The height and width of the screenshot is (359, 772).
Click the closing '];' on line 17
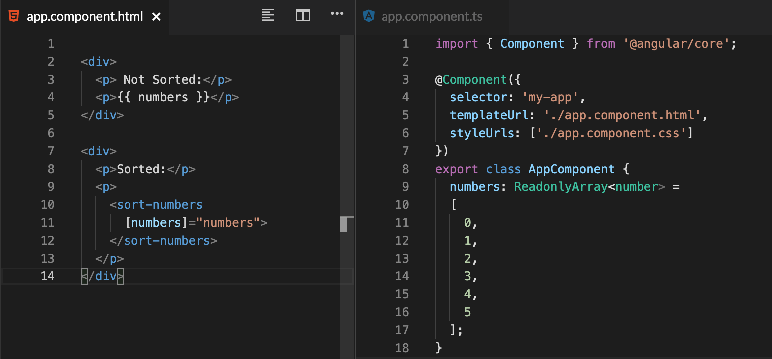pyautogui.click(x=457, y=330)
